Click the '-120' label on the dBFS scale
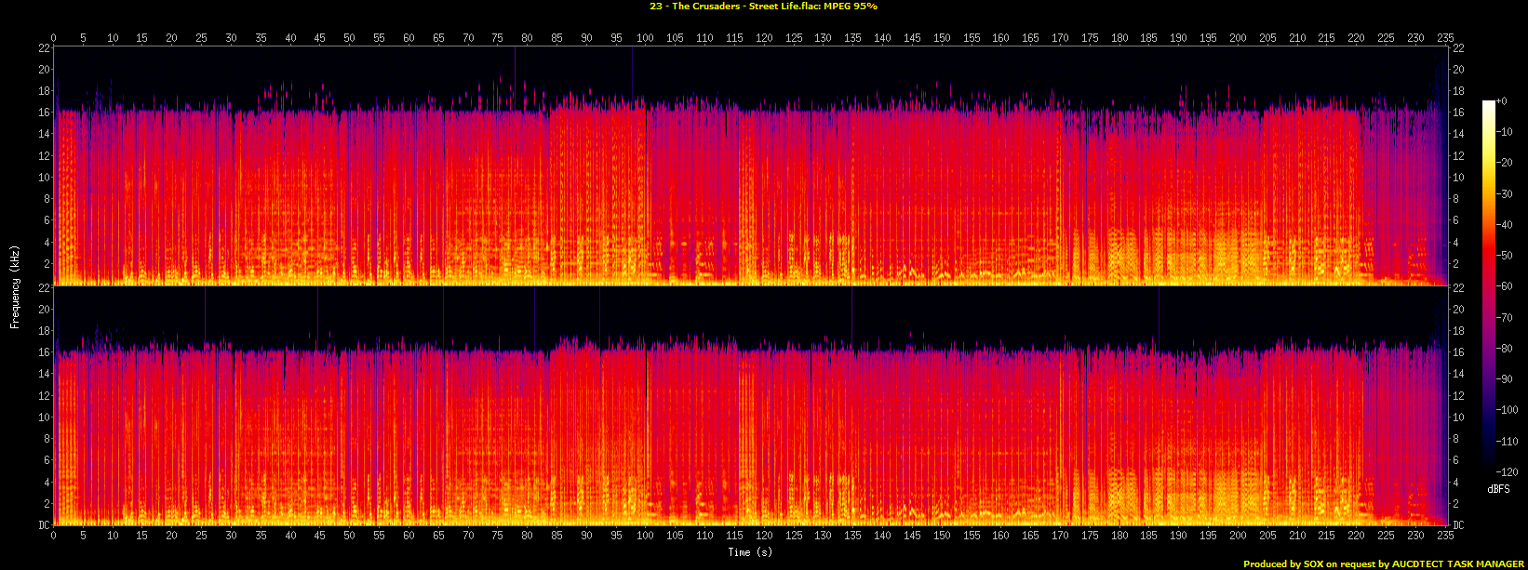1528x570 pixels. (x=1508, y=472)
